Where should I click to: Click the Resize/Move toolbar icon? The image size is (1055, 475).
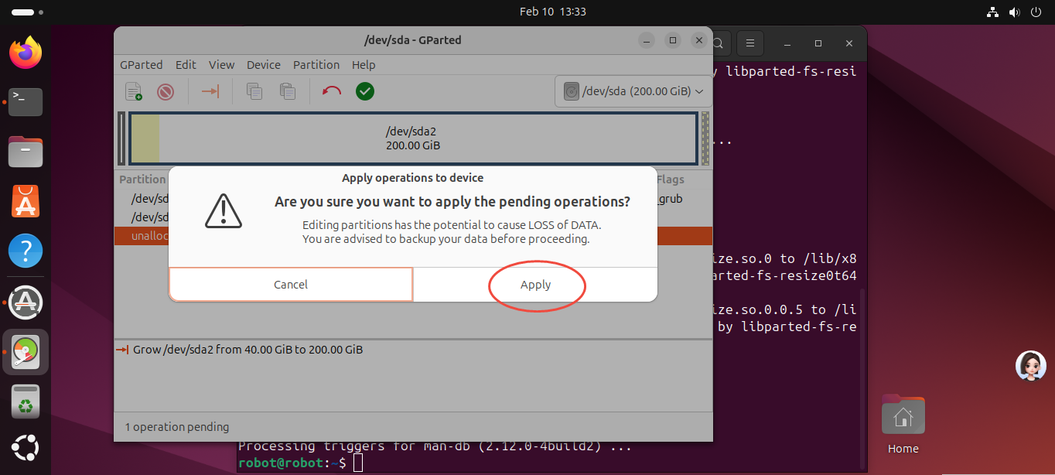tap(210, 91)
